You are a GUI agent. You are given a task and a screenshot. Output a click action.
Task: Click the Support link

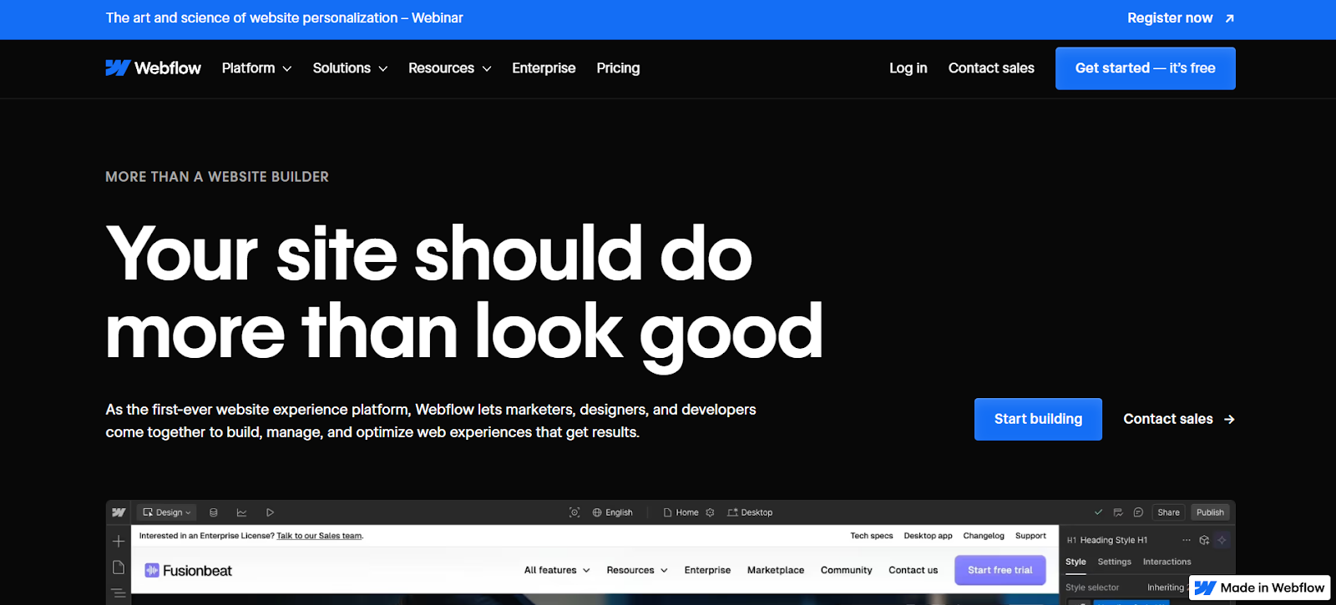(1030, 536)
